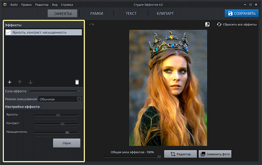
Task: Click the redo arrow icon
Action: click(92, 24)
